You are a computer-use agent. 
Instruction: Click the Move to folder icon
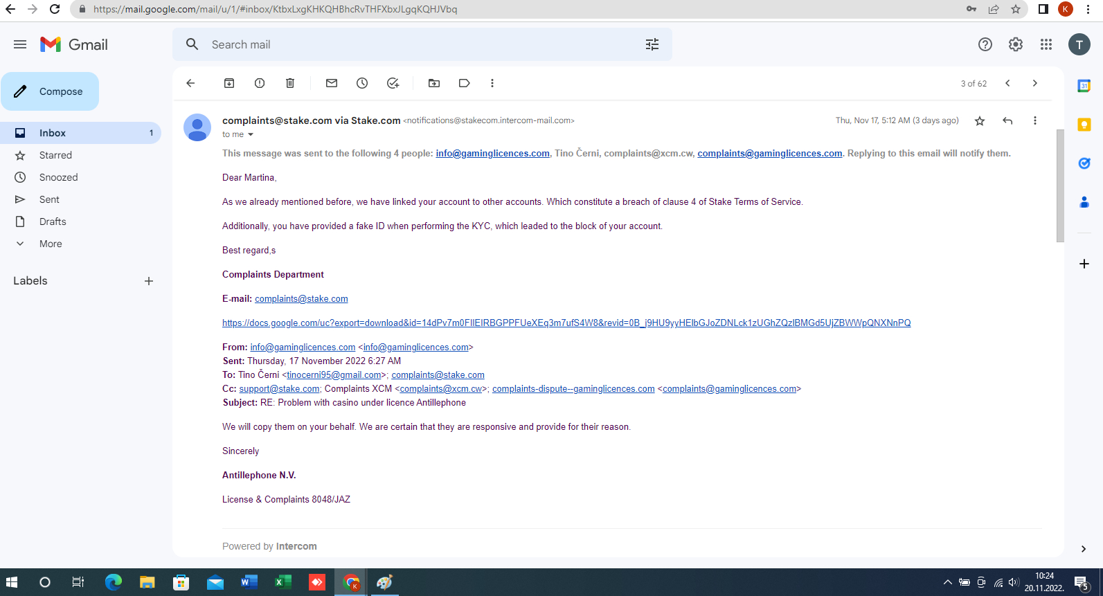[434, 83]
